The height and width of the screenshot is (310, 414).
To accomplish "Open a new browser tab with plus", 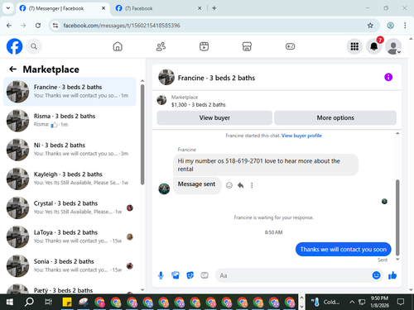I will pyautogui.click(x=214, y=8).
